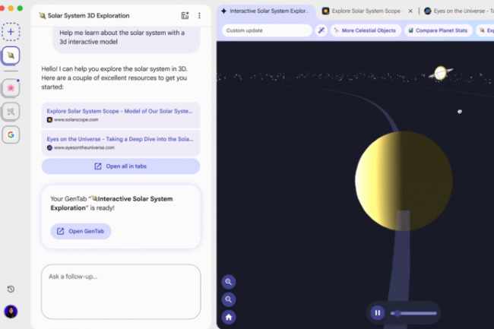494x329 pixels.
Task: Click the small white moon object in model
Action: coord(460,112)
